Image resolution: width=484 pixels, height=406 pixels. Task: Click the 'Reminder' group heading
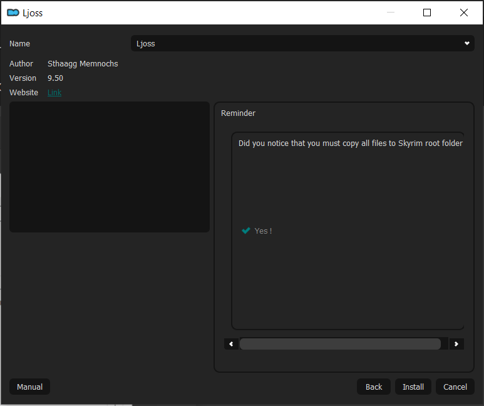point(238,113)
